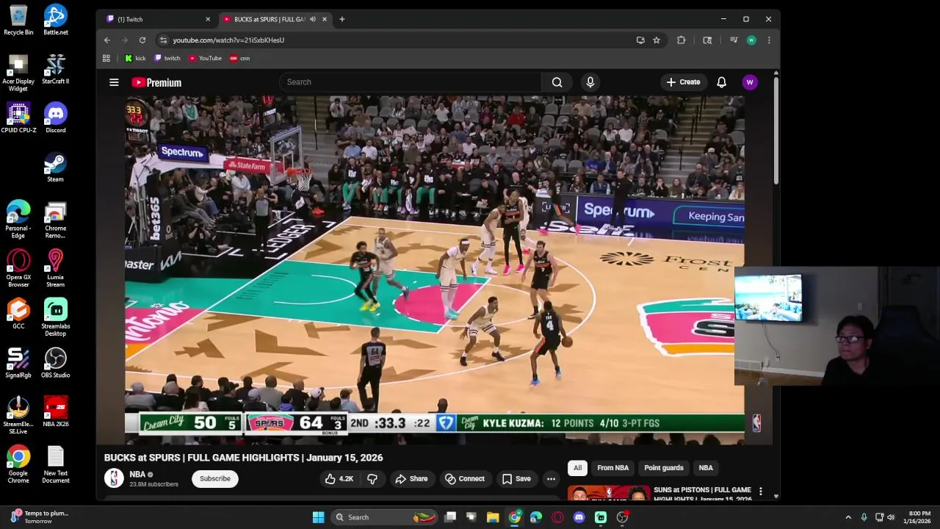Image resolution: width=940 pixels, height=529 pixels.
Task: Open the YouTube hamburger guide menu
Action: point(114,82)
